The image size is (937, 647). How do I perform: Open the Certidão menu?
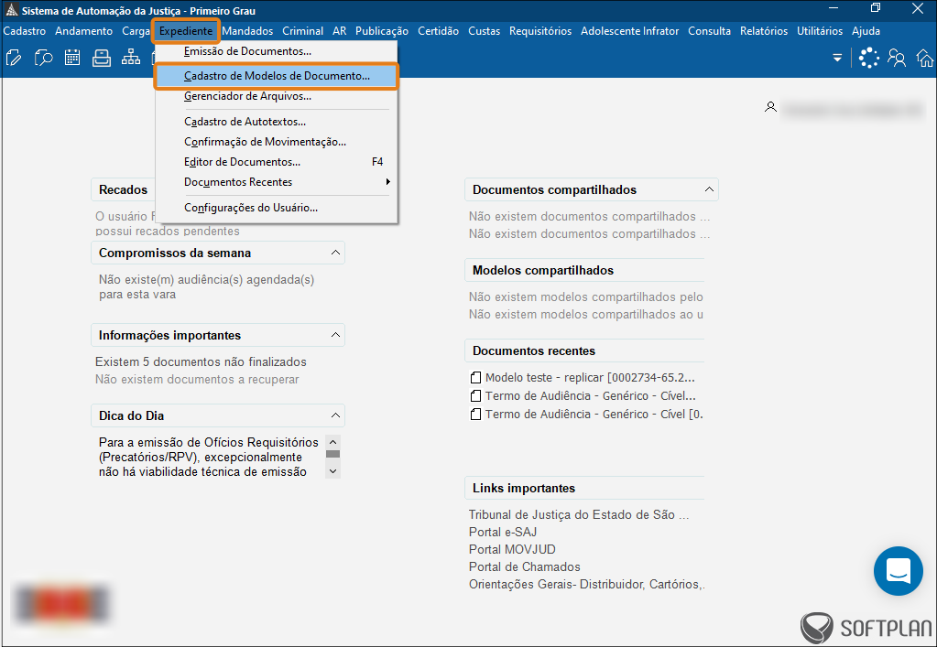point(438,31)
